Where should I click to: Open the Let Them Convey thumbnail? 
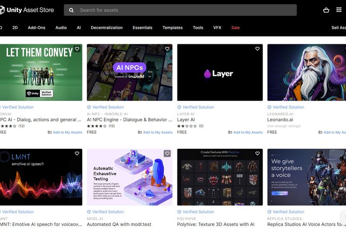point(41,72)
